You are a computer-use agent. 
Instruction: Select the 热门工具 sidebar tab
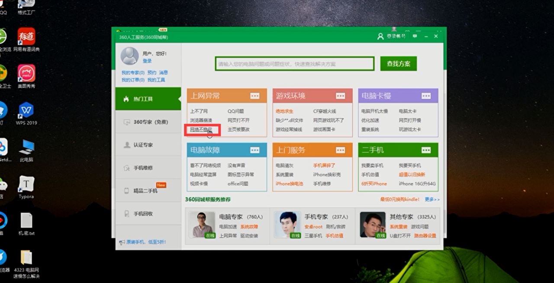pos(148,99)
